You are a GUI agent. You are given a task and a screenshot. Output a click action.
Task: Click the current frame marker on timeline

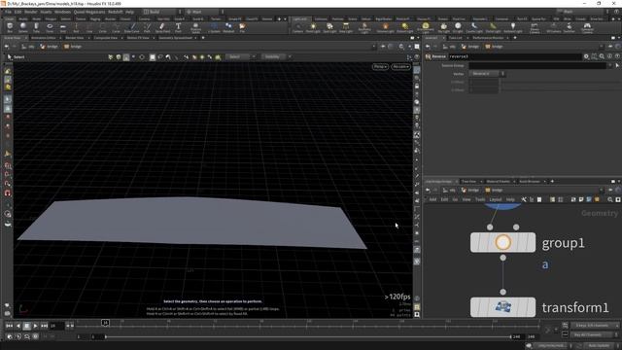tap(105, 323)
